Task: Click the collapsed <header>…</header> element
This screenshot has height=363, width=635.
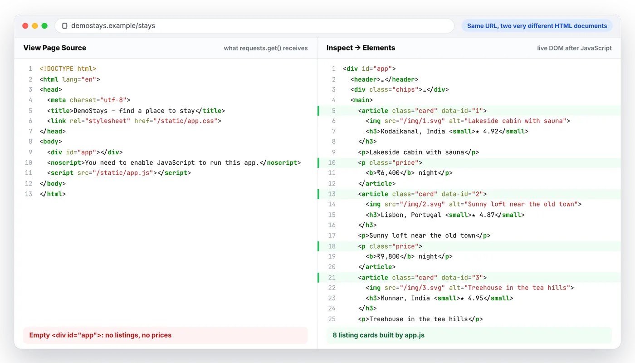Action: [385, 79]
